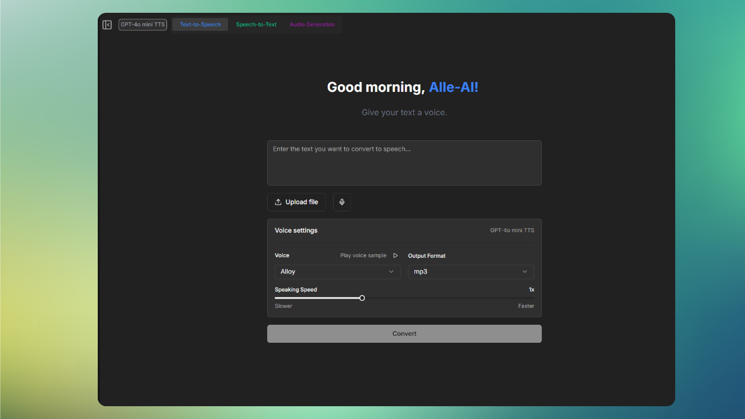Go to the Audio Generation tab

[x=312, y=24]
